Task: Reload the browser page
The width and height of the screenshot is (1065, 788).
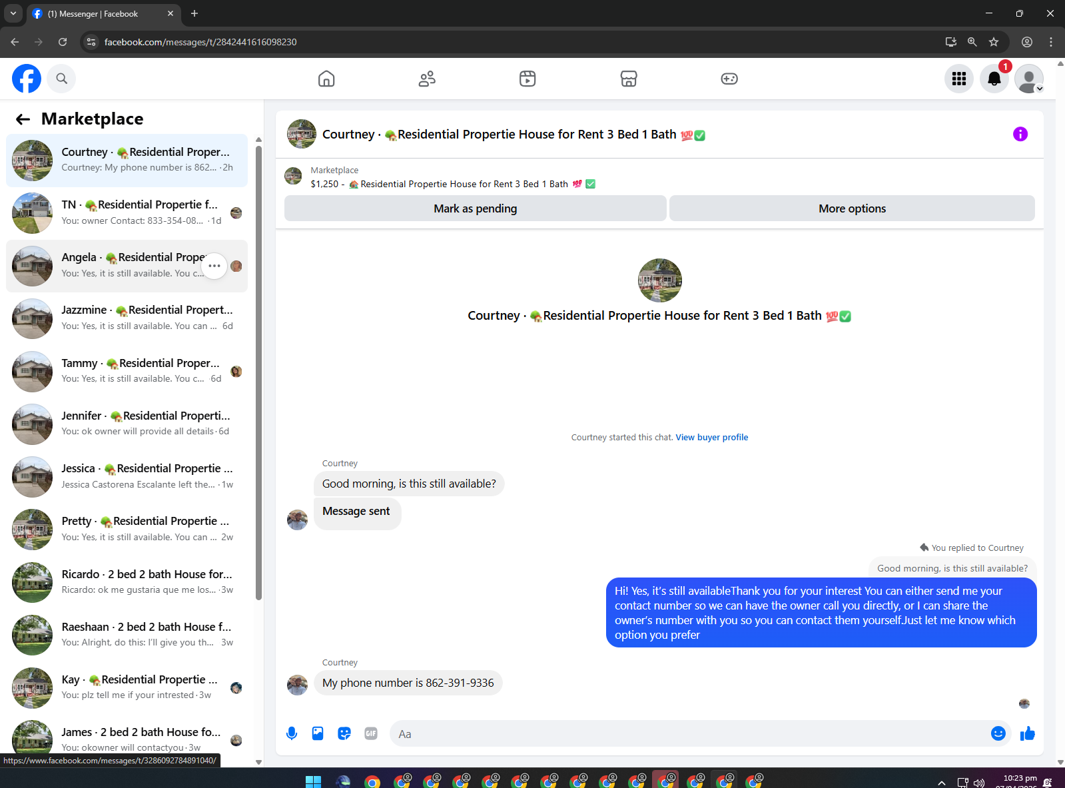Action: click(x=63, y=42)
